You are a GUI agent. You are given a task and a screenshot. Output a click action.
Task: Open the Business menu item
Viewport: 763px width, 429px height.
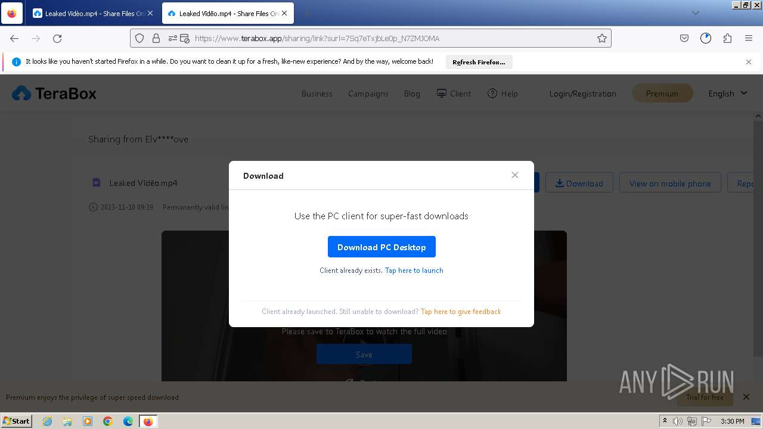[x=317, y=94]
